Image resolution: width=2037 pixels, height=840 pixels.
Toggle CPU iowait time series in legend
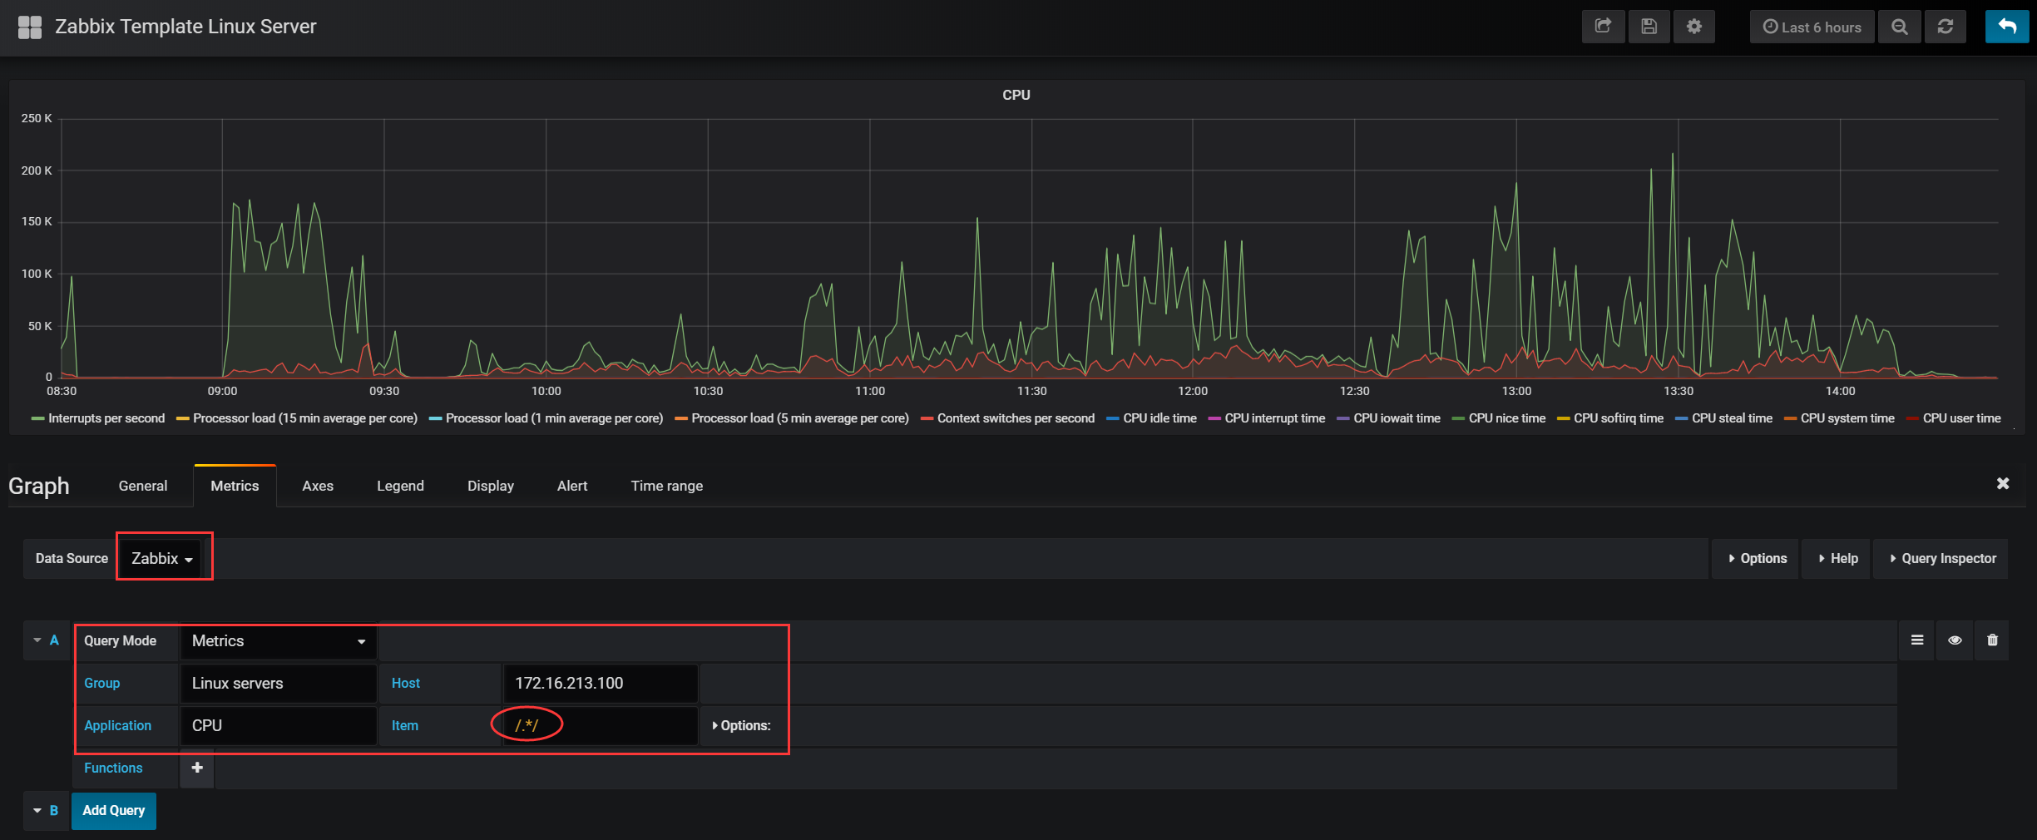point(1397,418)
